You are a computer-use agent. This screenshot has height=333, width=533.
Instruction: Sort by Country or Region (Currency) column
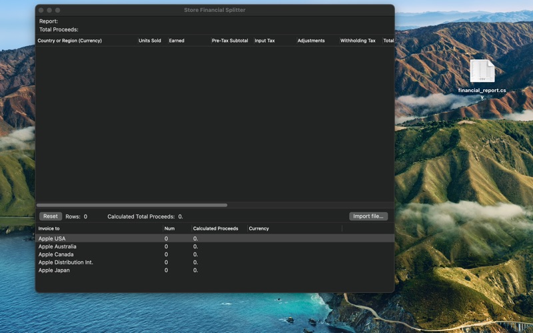click(87, 41)
